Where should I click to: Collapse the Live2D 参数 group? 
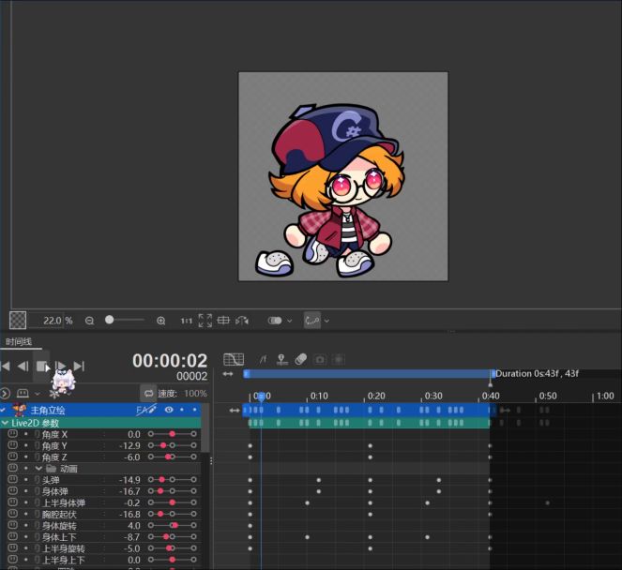click(x=5, y=423)
